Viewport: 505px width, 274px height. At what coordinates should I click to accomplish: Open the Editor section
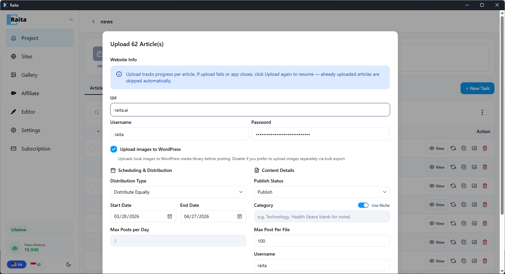tap(40, 112)
